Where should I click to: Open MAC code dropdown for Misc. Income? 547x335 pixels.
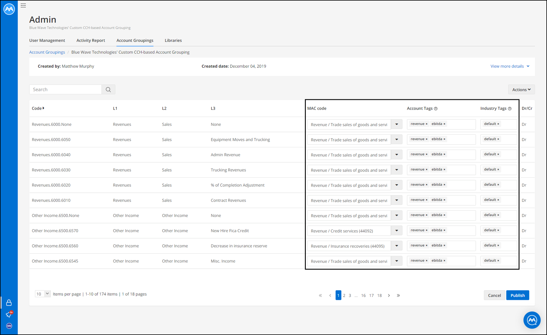click(x=397, y=261)
